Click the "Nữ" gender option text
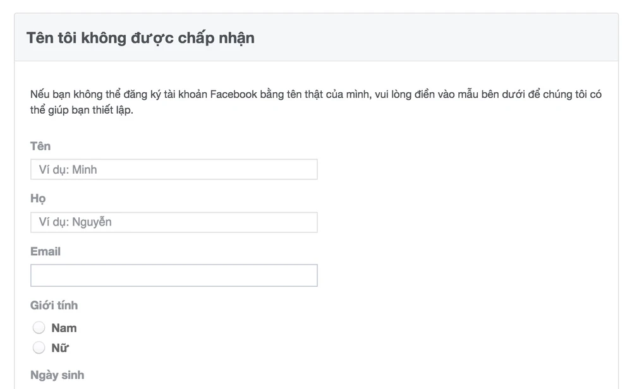 [x=60, y=347]
